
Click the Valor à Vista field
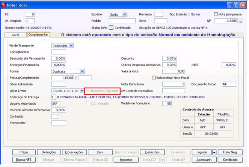click(174, 71)
